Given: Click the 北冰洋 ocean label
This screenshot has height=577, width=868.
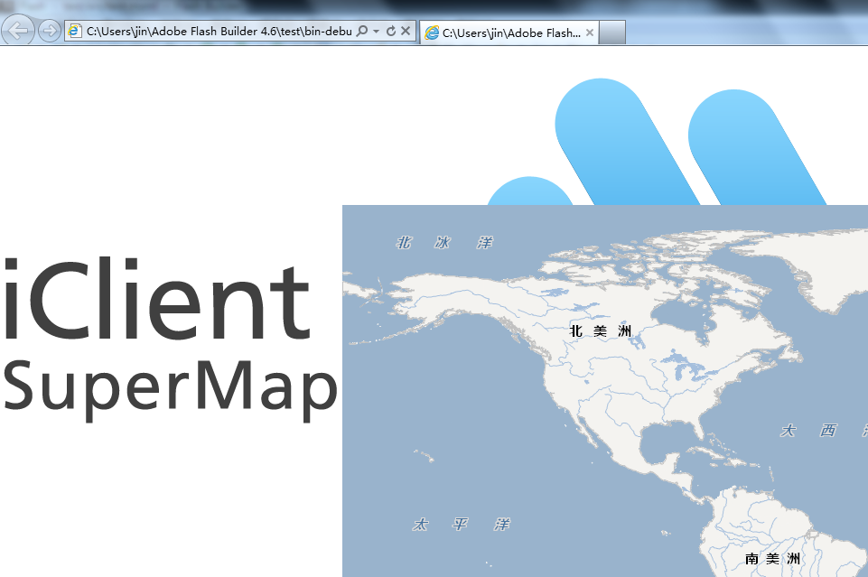Looking at the screenshot, I should (x=444, y=242).
